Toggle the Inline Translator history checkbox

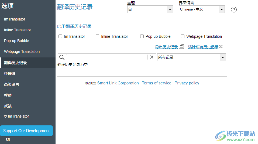click(97, 36)
